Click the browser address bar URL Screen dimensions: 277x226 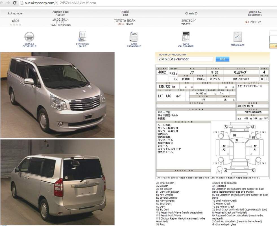point(60,3)
